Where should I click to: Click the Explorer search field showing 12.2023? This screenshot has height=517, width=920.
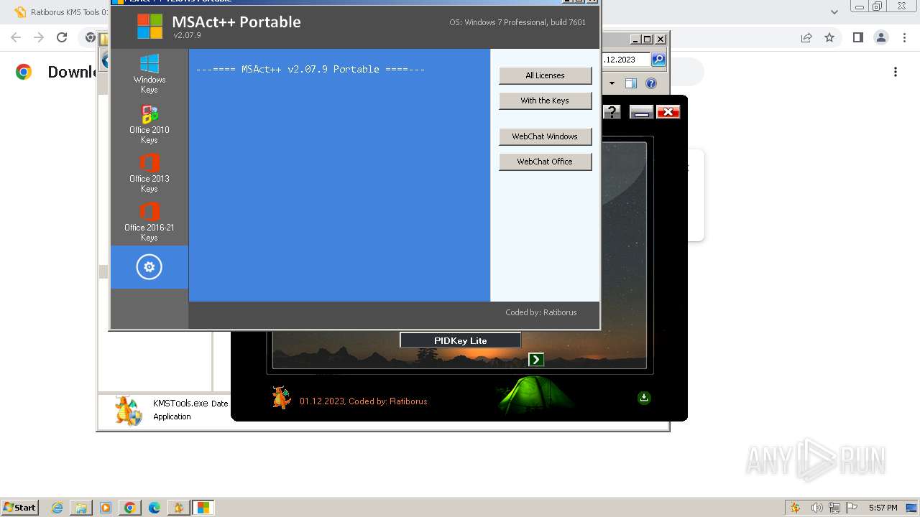(x=625, y=60)
